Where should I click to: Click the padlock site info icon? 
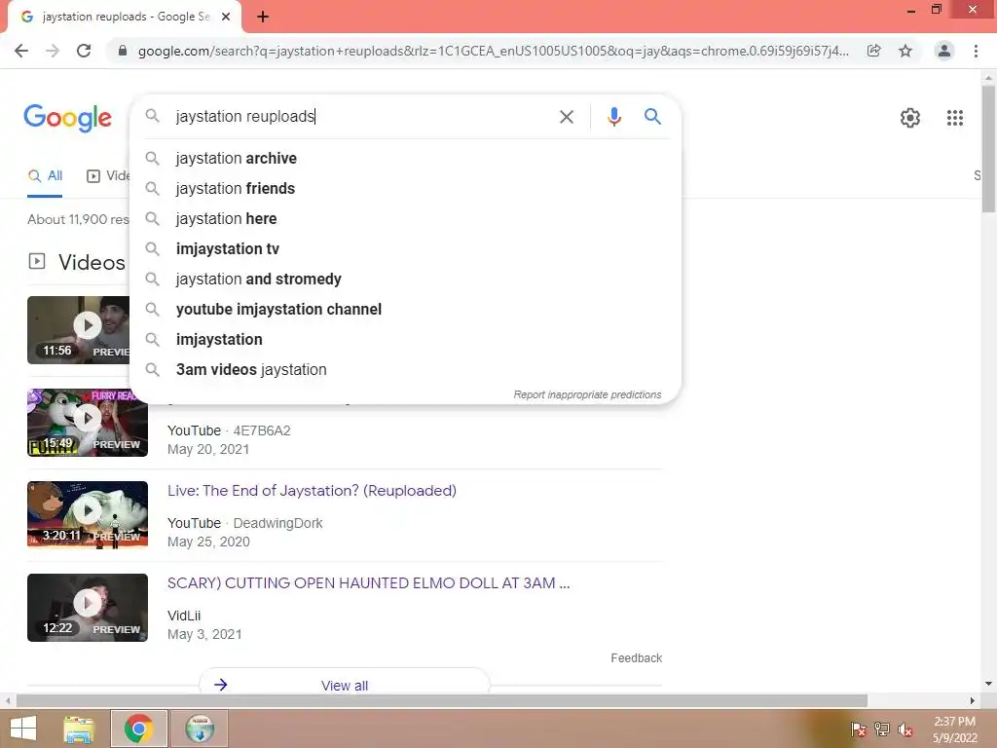pos(123,51)
